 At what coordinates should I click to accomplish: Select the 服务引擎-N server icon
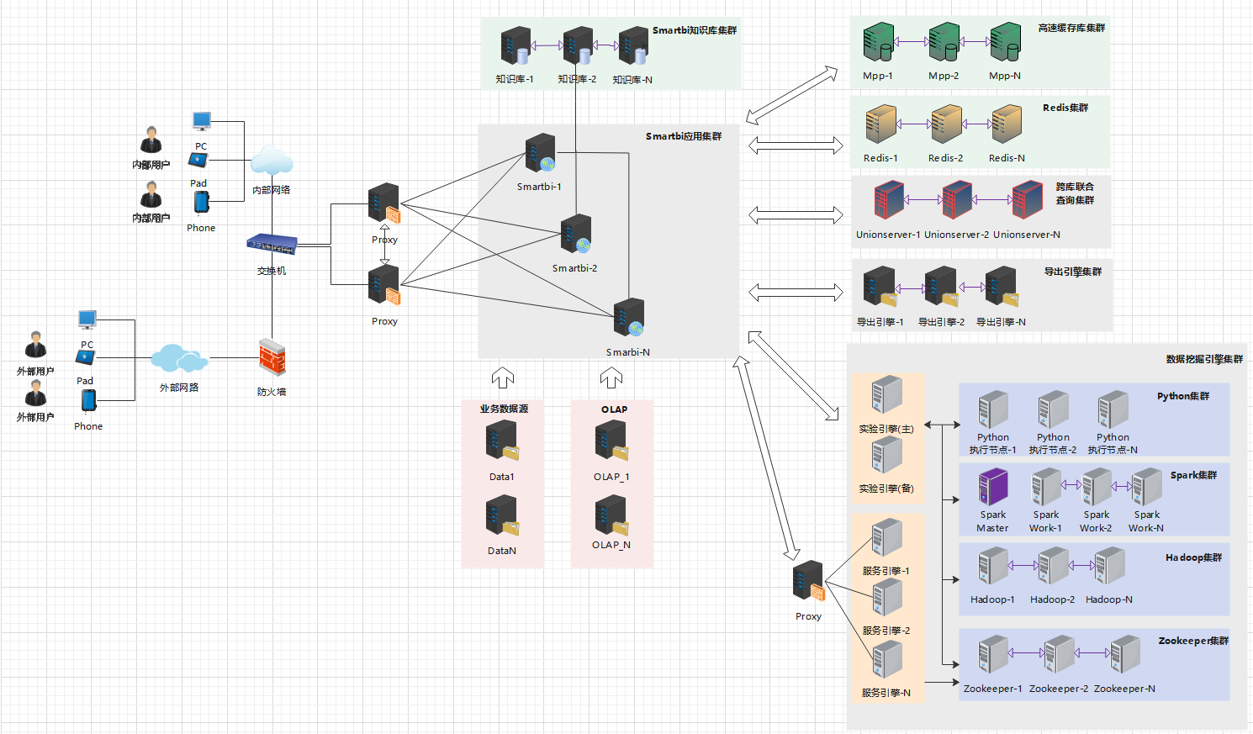886,660
